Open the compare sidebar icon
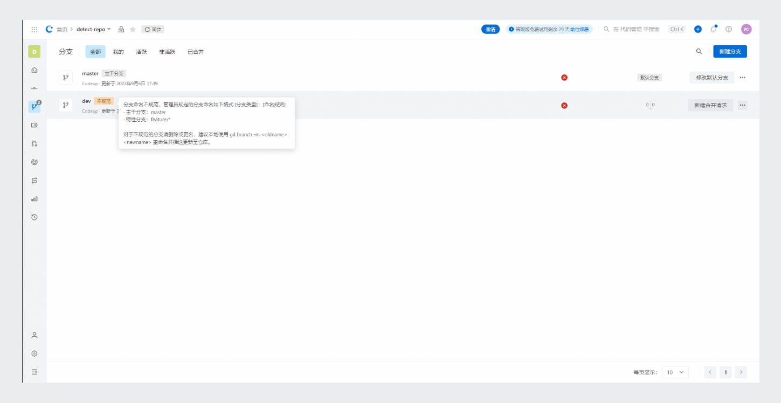The height and width of the screenshot is (403, 781). click(x=34, y=180)
